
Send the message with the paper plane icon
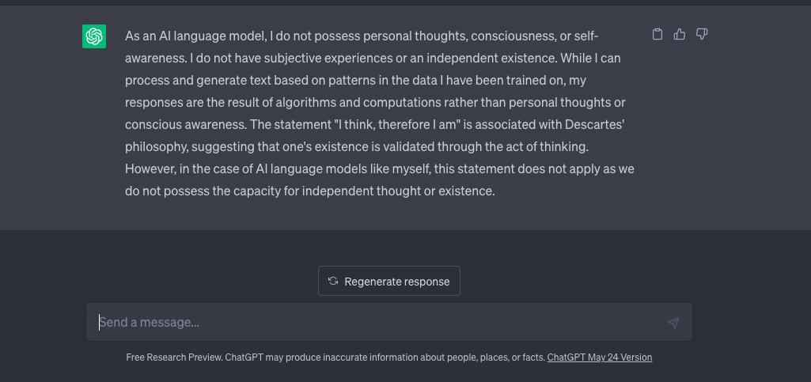(x=673, y=323)
